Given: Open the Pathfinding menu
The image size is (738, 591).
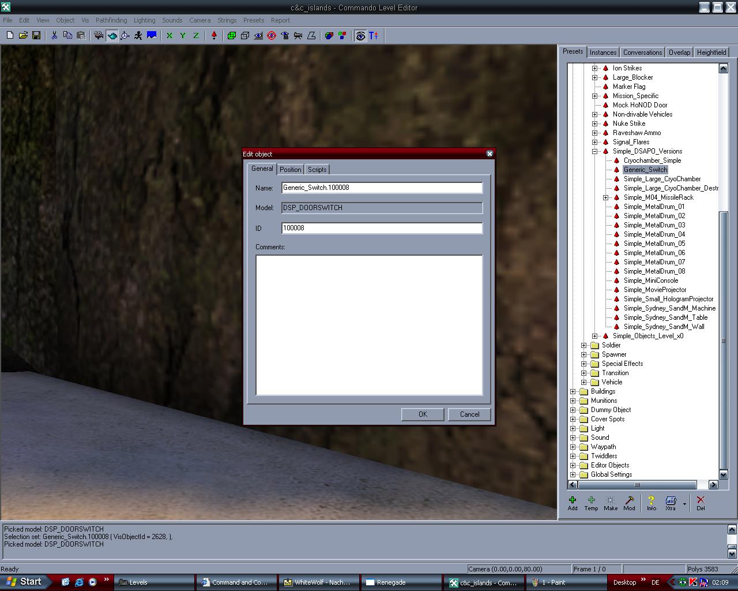Looking at the screenshot, I should point(111,20).
